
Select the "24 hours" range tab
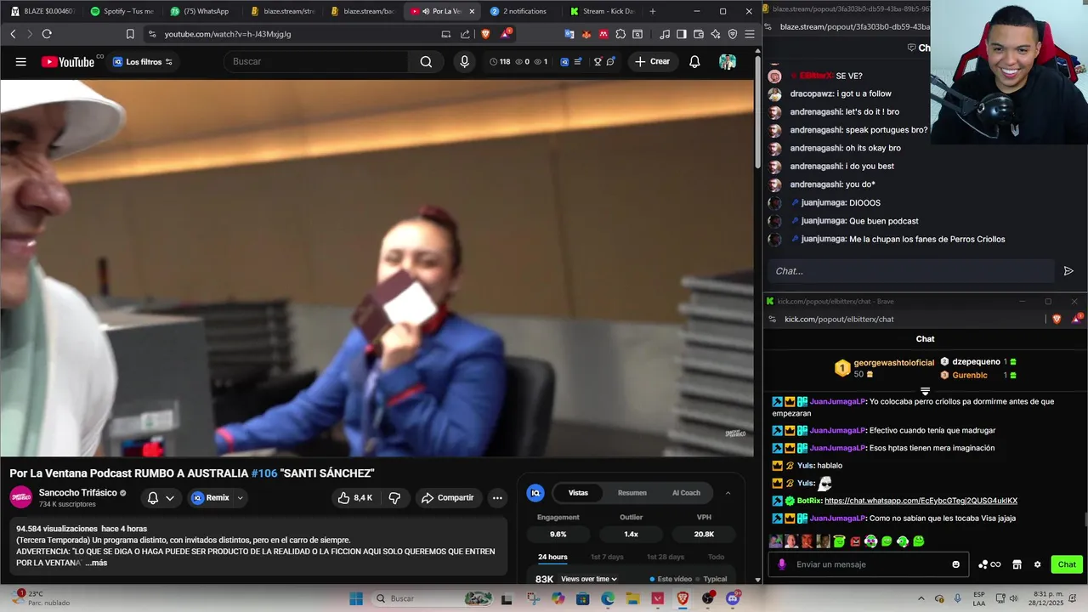pyautogui.click(x=552, y=557)
